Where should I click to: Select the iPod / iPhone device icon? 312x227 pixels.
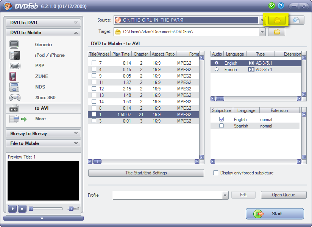point(15,55)
